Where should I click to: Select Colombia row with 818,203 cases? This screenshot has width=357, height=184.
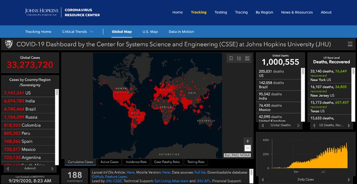point(28,125)
